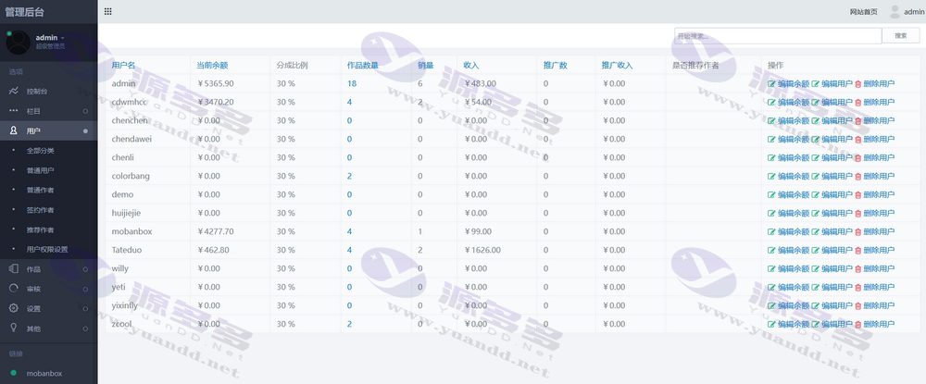Viewport: 926px width, 384px height.
Task: Open admin's works count 18
Action: pyautogui.click(x=351, y=84)
